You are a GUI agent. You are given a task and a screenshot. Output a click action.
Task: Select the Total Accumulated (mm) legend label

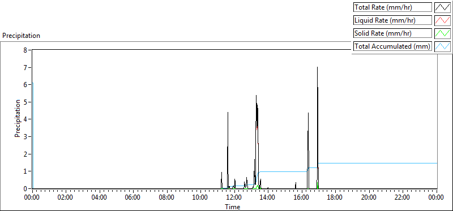tap(392, 46)
